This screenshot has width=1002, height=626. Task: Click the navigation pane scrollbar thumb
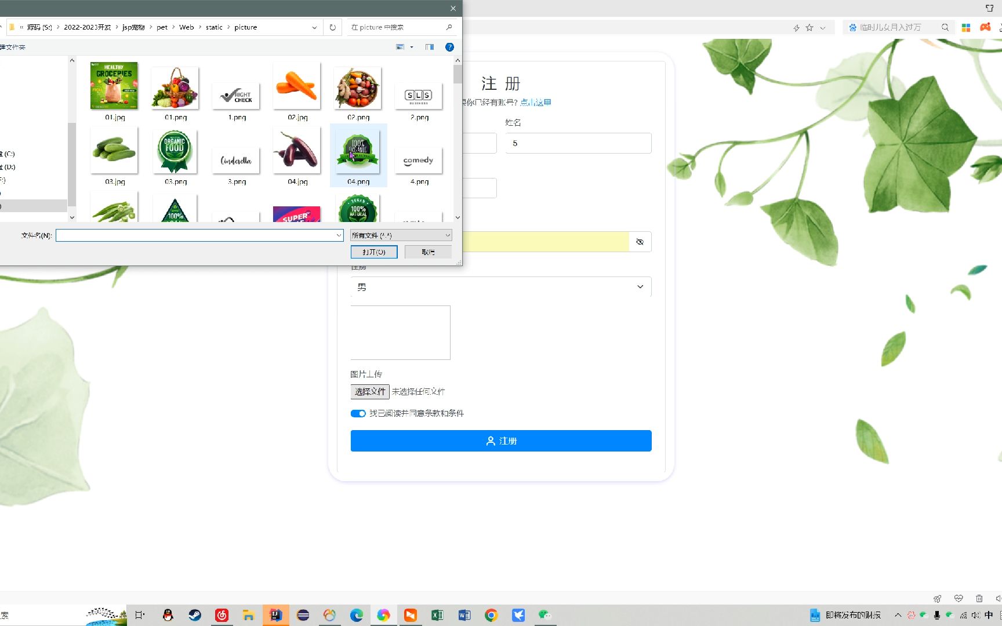[x=72, y=165]
